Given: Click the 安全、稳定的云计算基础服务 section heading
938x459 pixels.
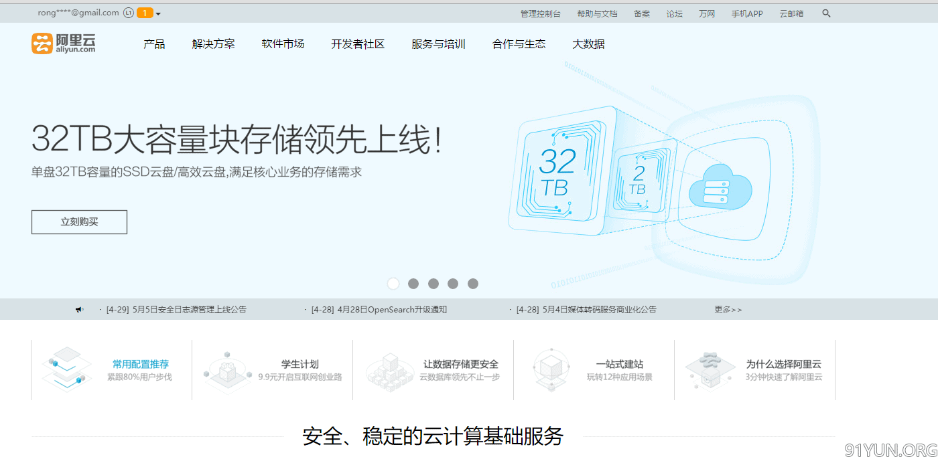Looking at the screenshot, I should pyautogui.click(x=433, y=436).
